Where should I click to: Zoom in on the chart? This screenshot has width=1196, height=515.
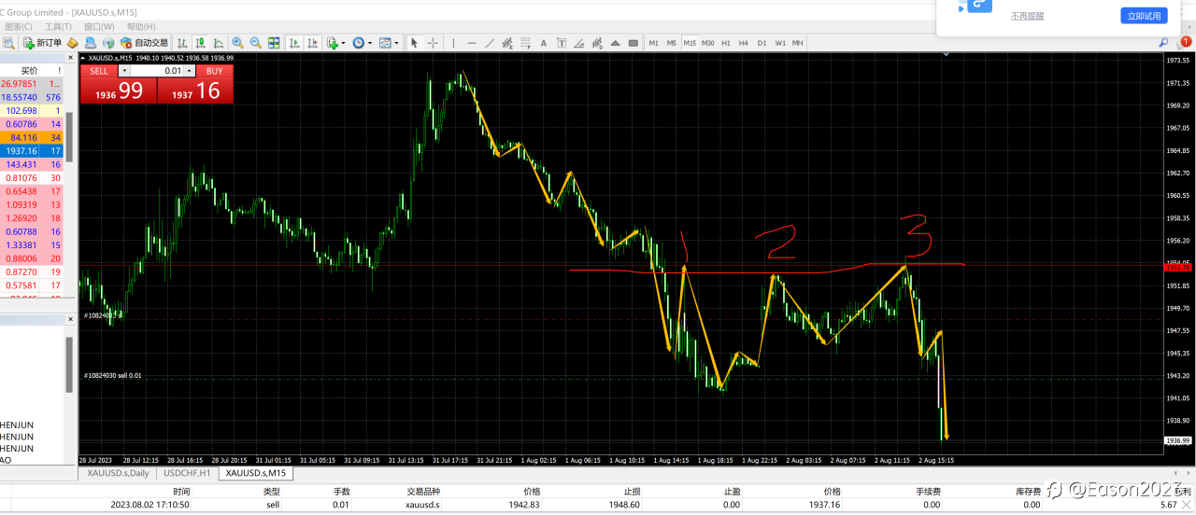[x=237, y=43]
